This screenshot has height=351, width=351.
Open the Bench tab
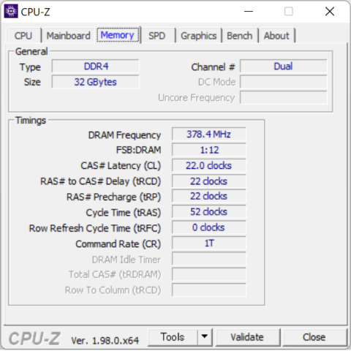[x=240, y=36]
